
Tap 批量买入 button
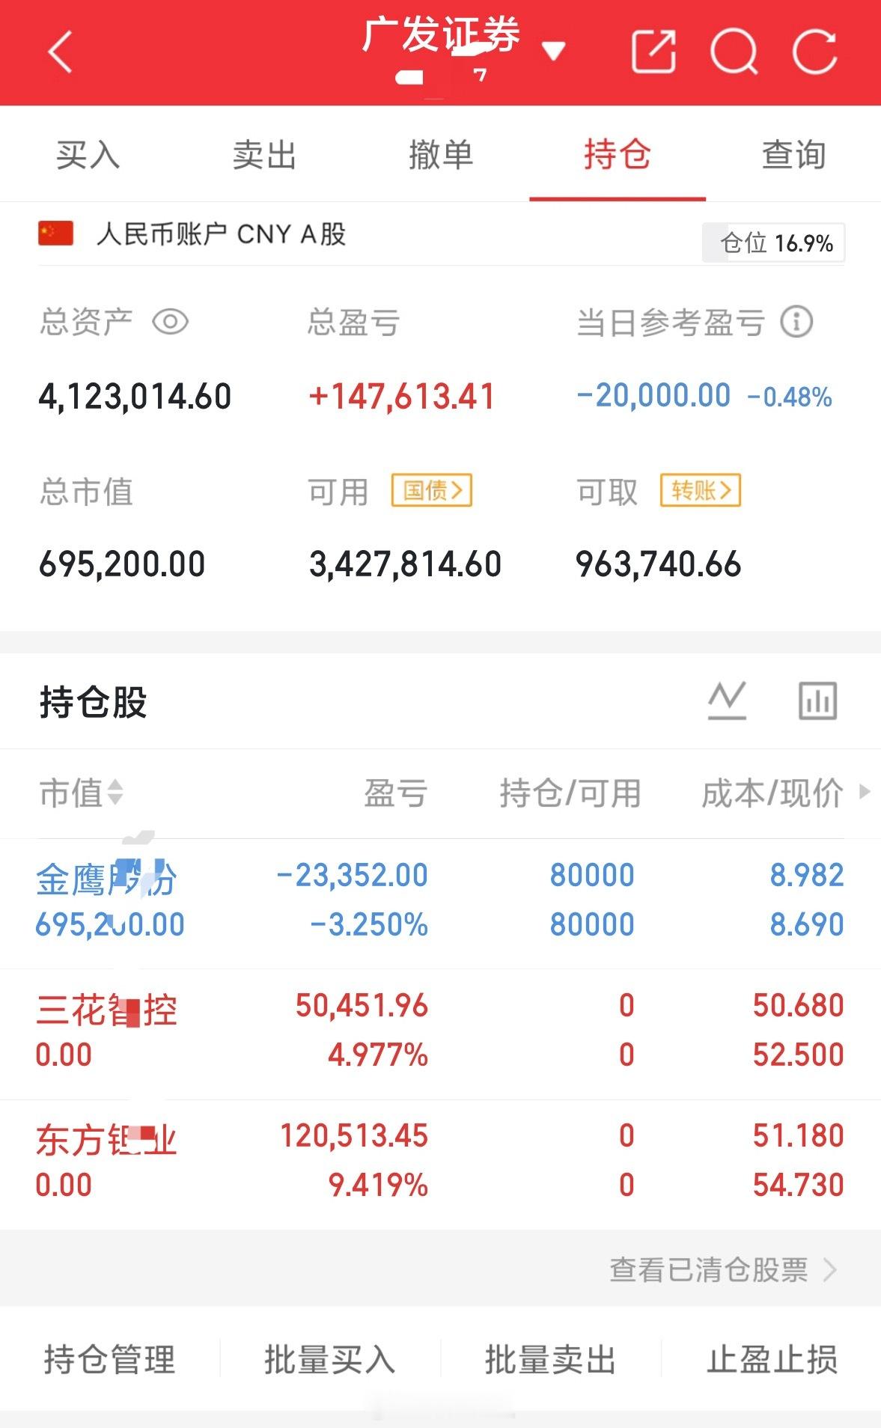tap(330, 1359)
